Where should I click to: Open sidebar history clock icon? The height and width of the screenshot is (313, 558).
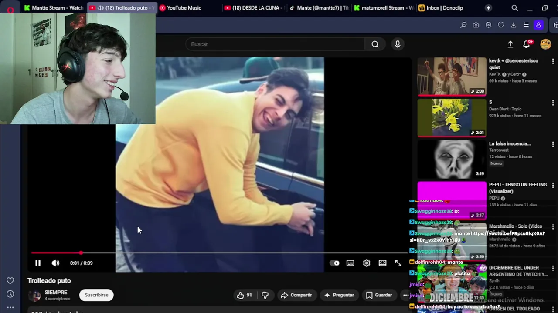coord(10,294)
